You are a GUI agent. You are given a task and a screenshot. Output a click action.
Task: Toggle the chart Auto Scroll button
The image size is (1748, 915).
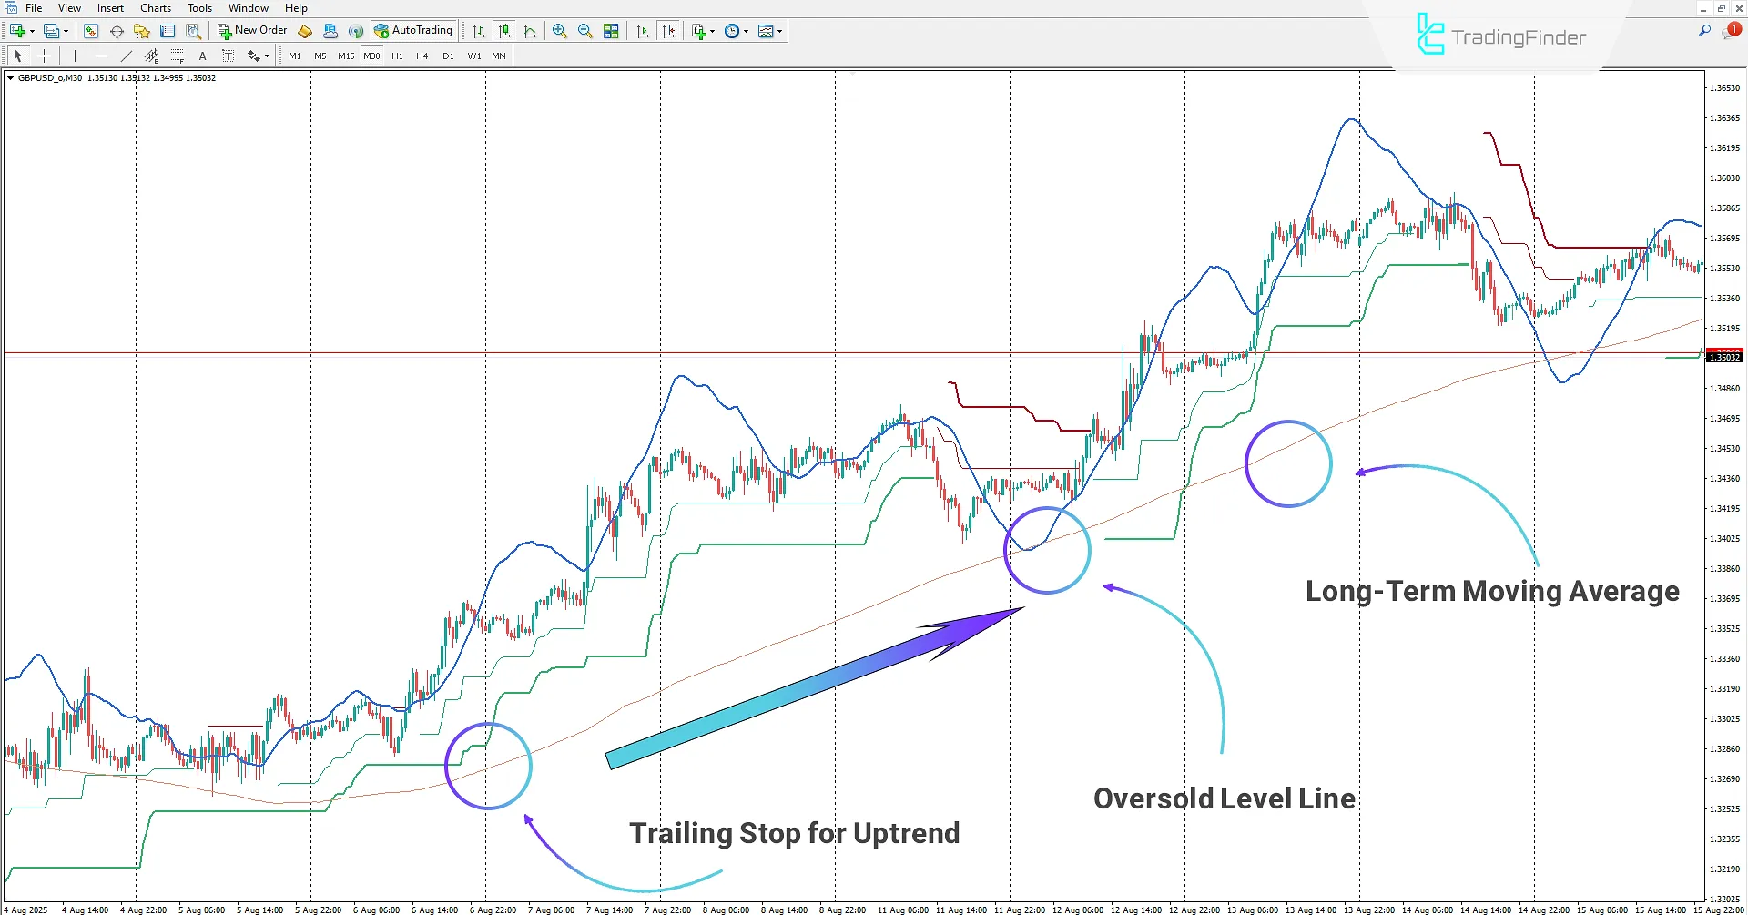(643, 31)
